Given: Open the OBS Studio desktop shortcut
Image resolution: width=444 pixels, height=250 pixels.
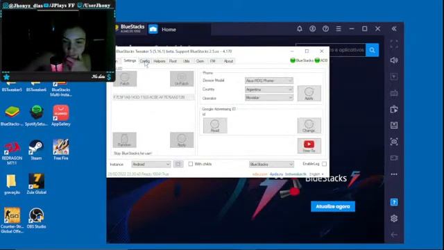Looking at the screenshot, I should point(36,218).
